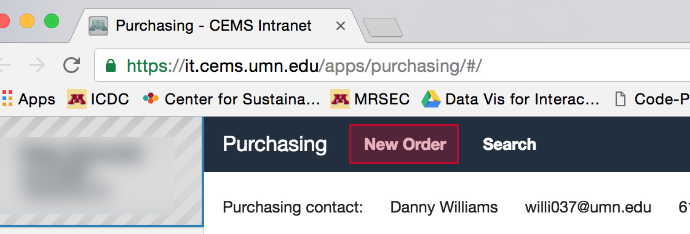Screen dimensions: 690x234
Task: Open the Apps grid bookmark
Action: tap(28, 99)
